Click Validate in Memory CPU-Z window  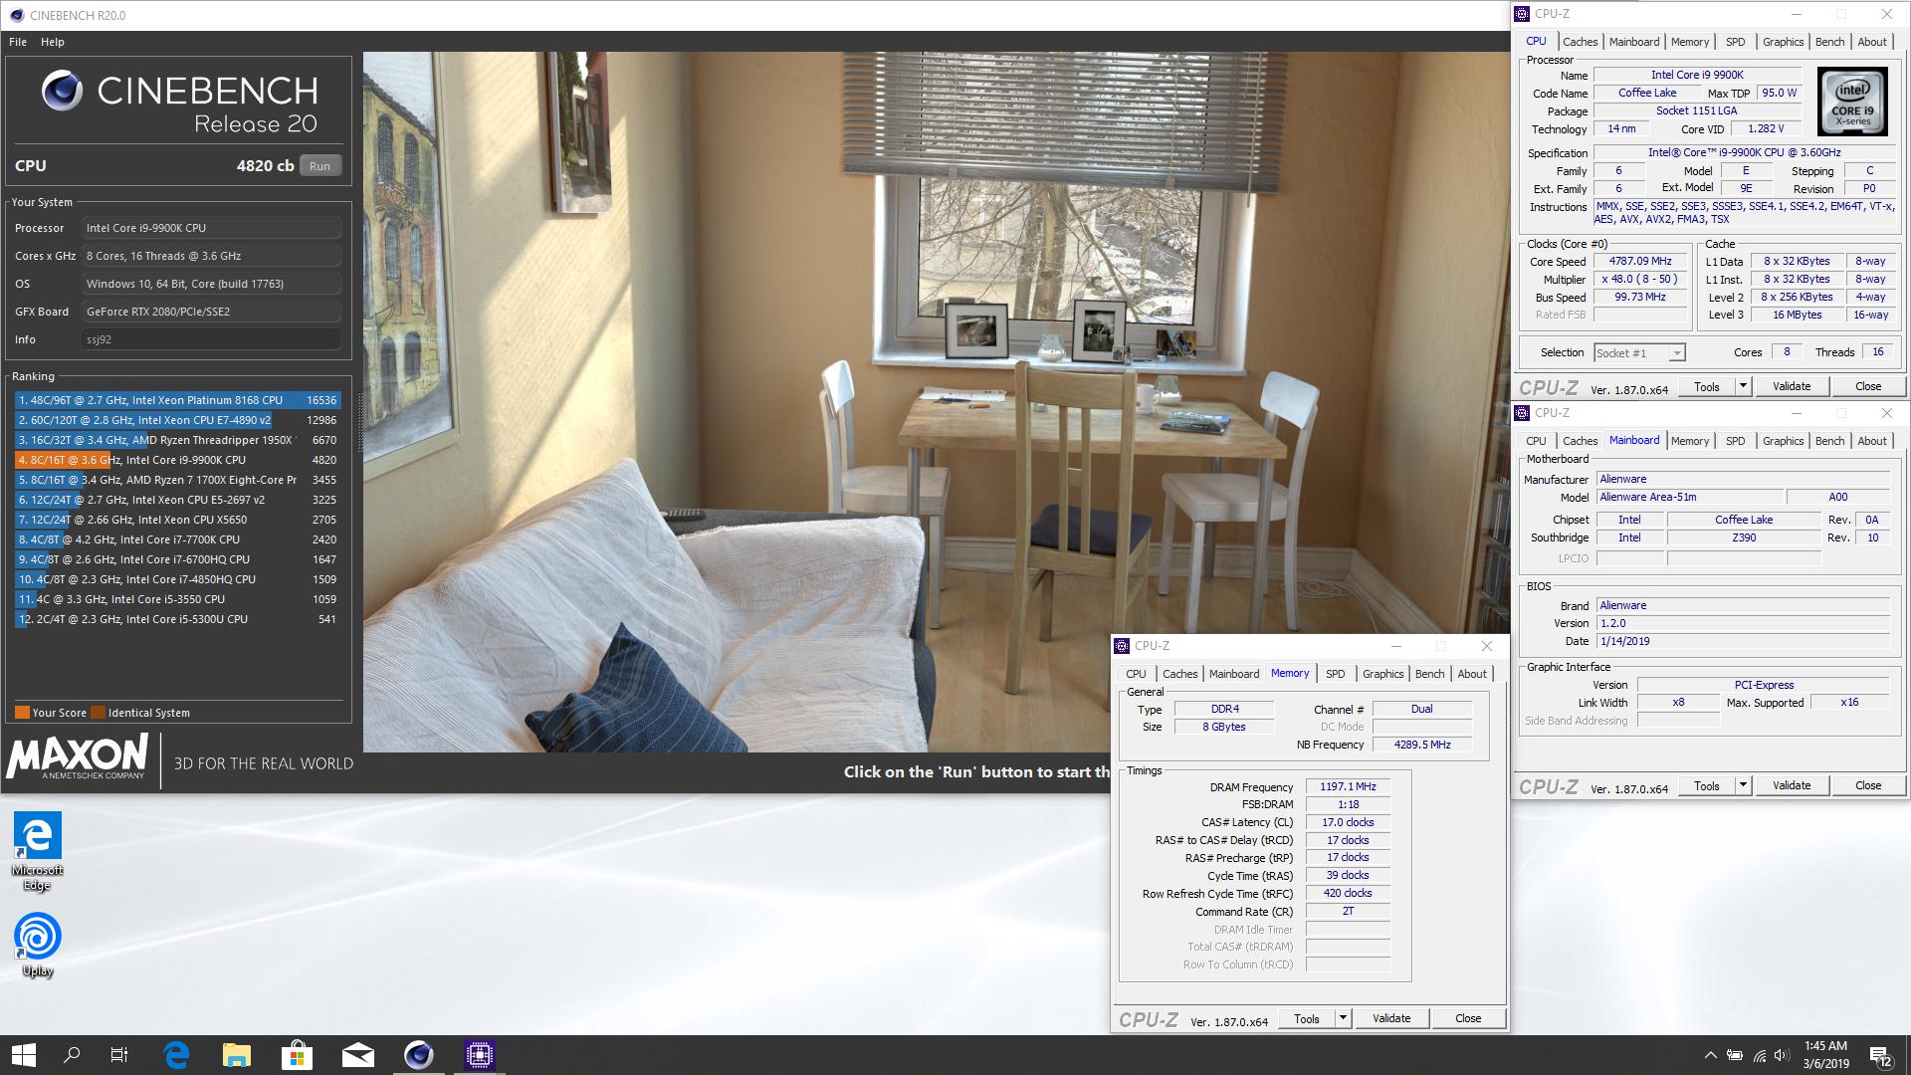pos(1390,1018)
